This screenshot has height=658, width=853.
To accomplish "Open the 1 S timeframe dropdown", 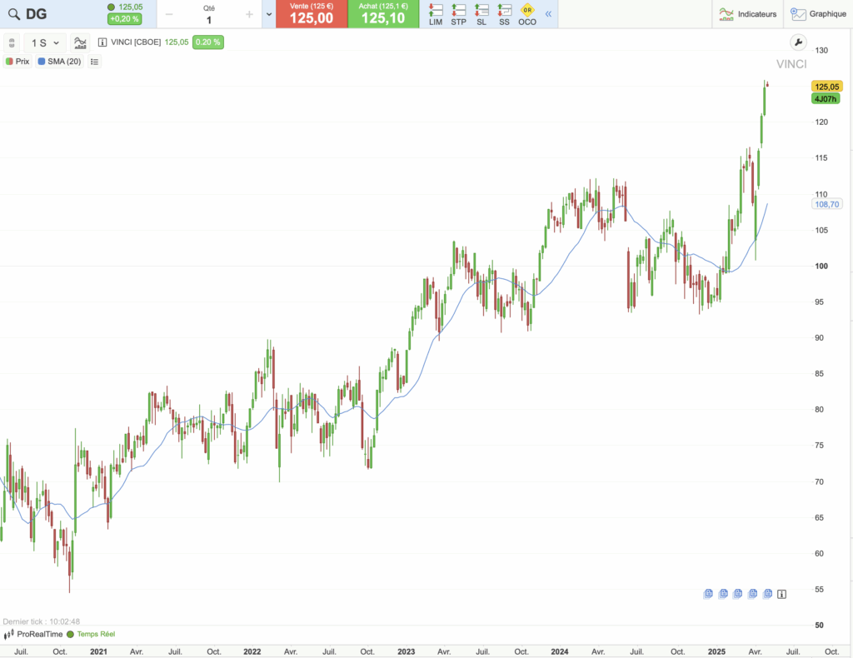I will (45, 43).
